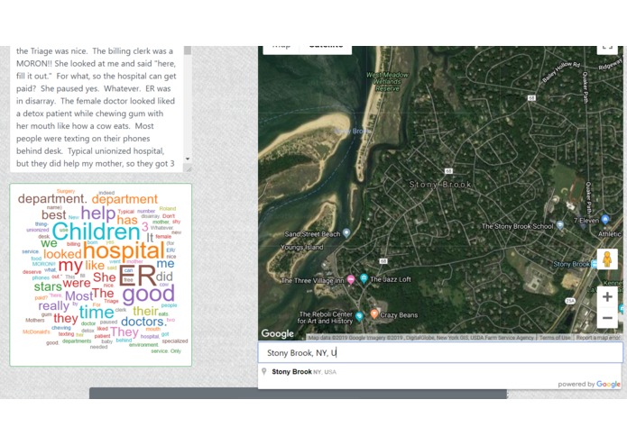Click the Youngs Island map label
This screenshot has height=445, width=627.
(x=302, y=248)
